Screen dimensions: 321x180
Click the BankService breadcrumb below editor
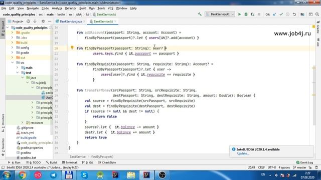(x=78, y=156)
